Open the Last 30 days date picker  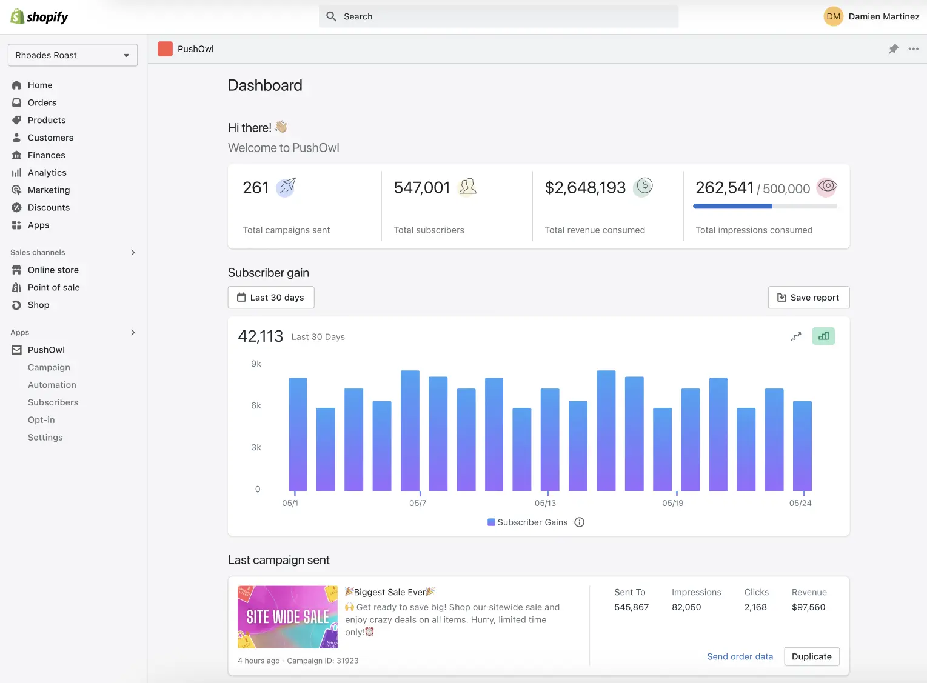270,297
